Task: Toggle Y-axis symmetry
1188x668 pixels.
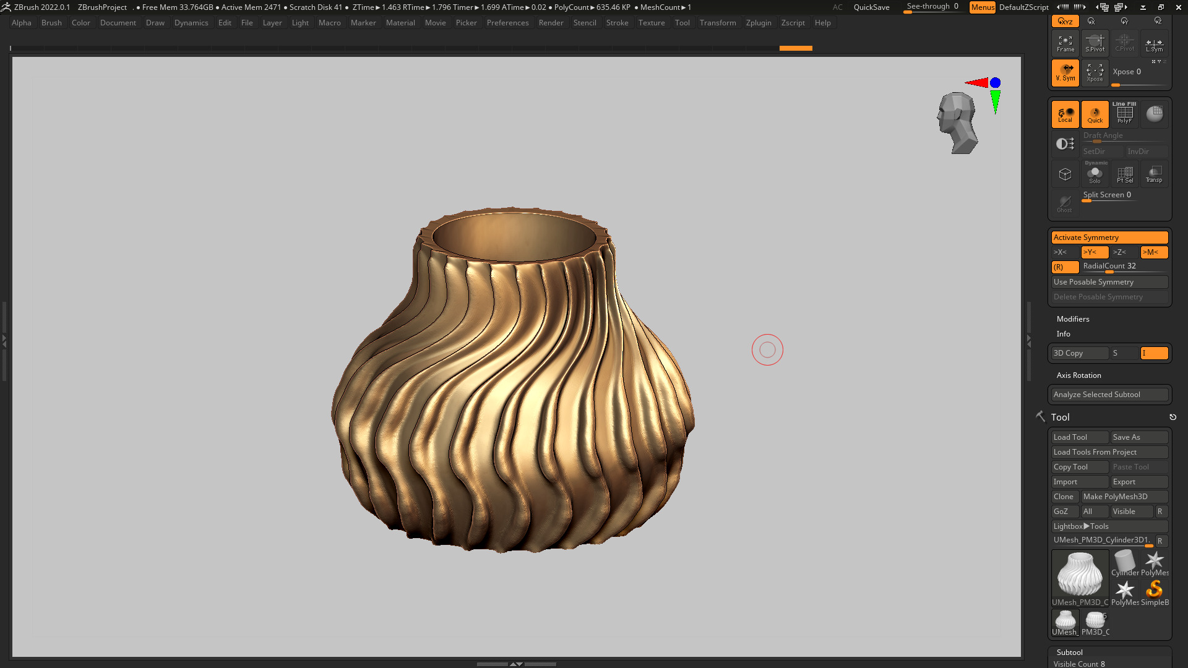Action: point(1095,252)
